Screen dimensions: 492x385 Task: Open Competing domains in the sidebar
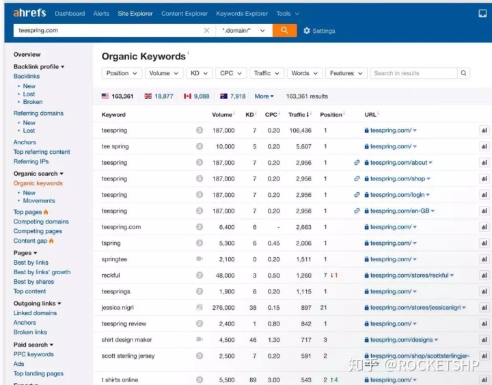41,222
